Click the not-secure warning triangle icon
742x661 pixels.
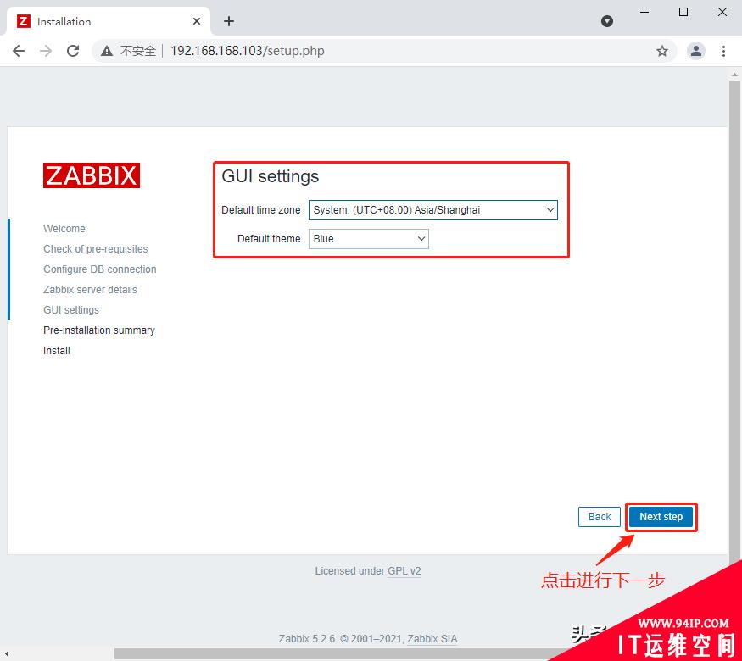[107, 51]
